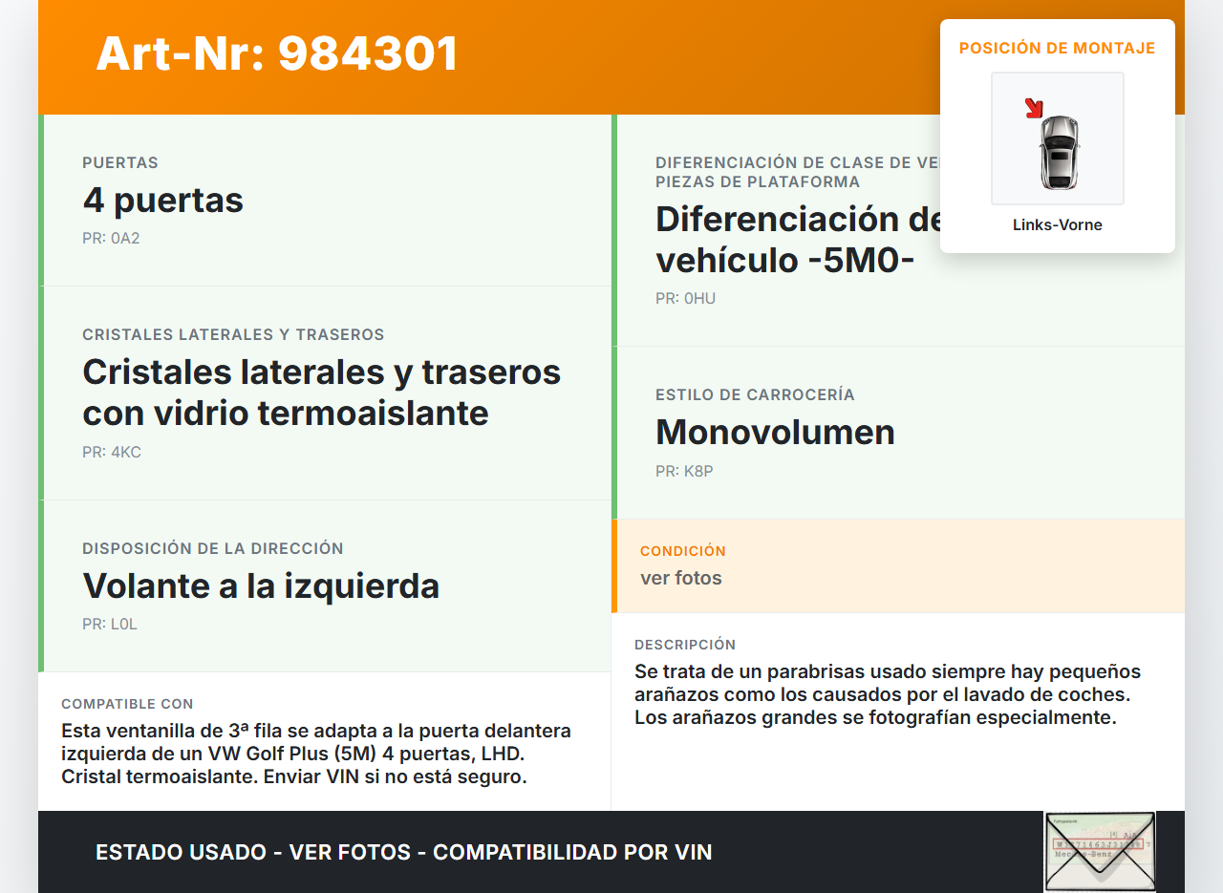This screenshot has height=893, width=1223.
Task: Click the 'Esta ventanilla de 3ª fila' paragraph
Action: (316, 754)
